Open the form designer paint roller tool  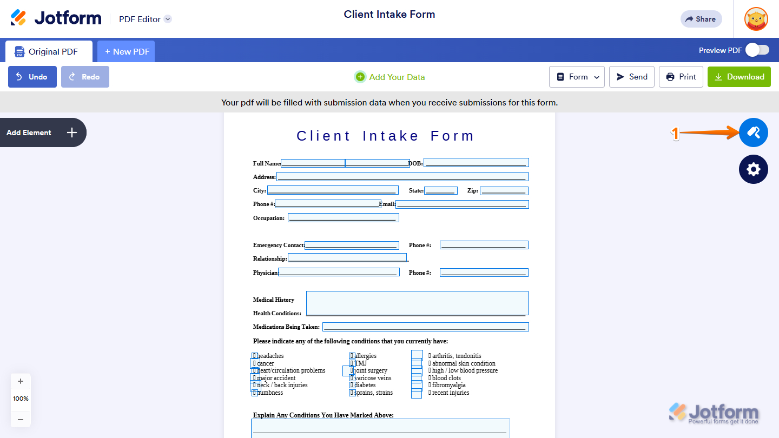[754, 132]
